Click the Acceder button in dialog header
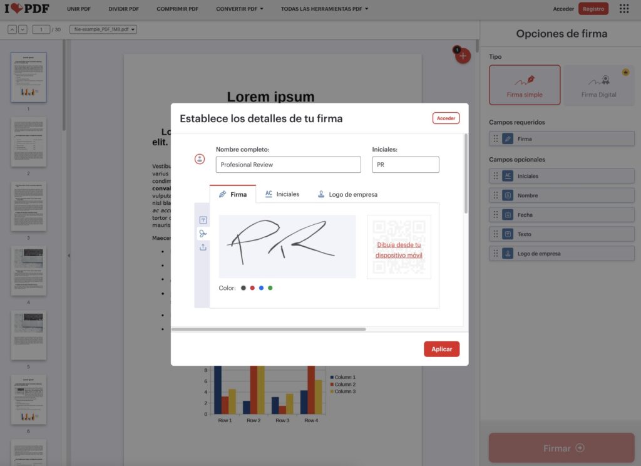Screen dimensions: 641x466 click(446, 118)
